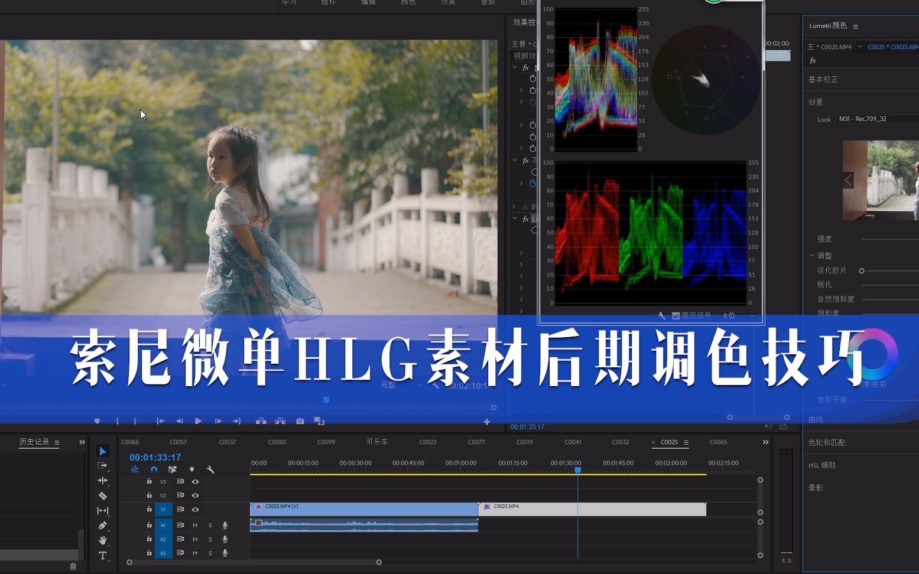Switch to the C0065 sequence tab
Image resolution: width=919 pixels, height=574 pixels.
tap(719, 442)
